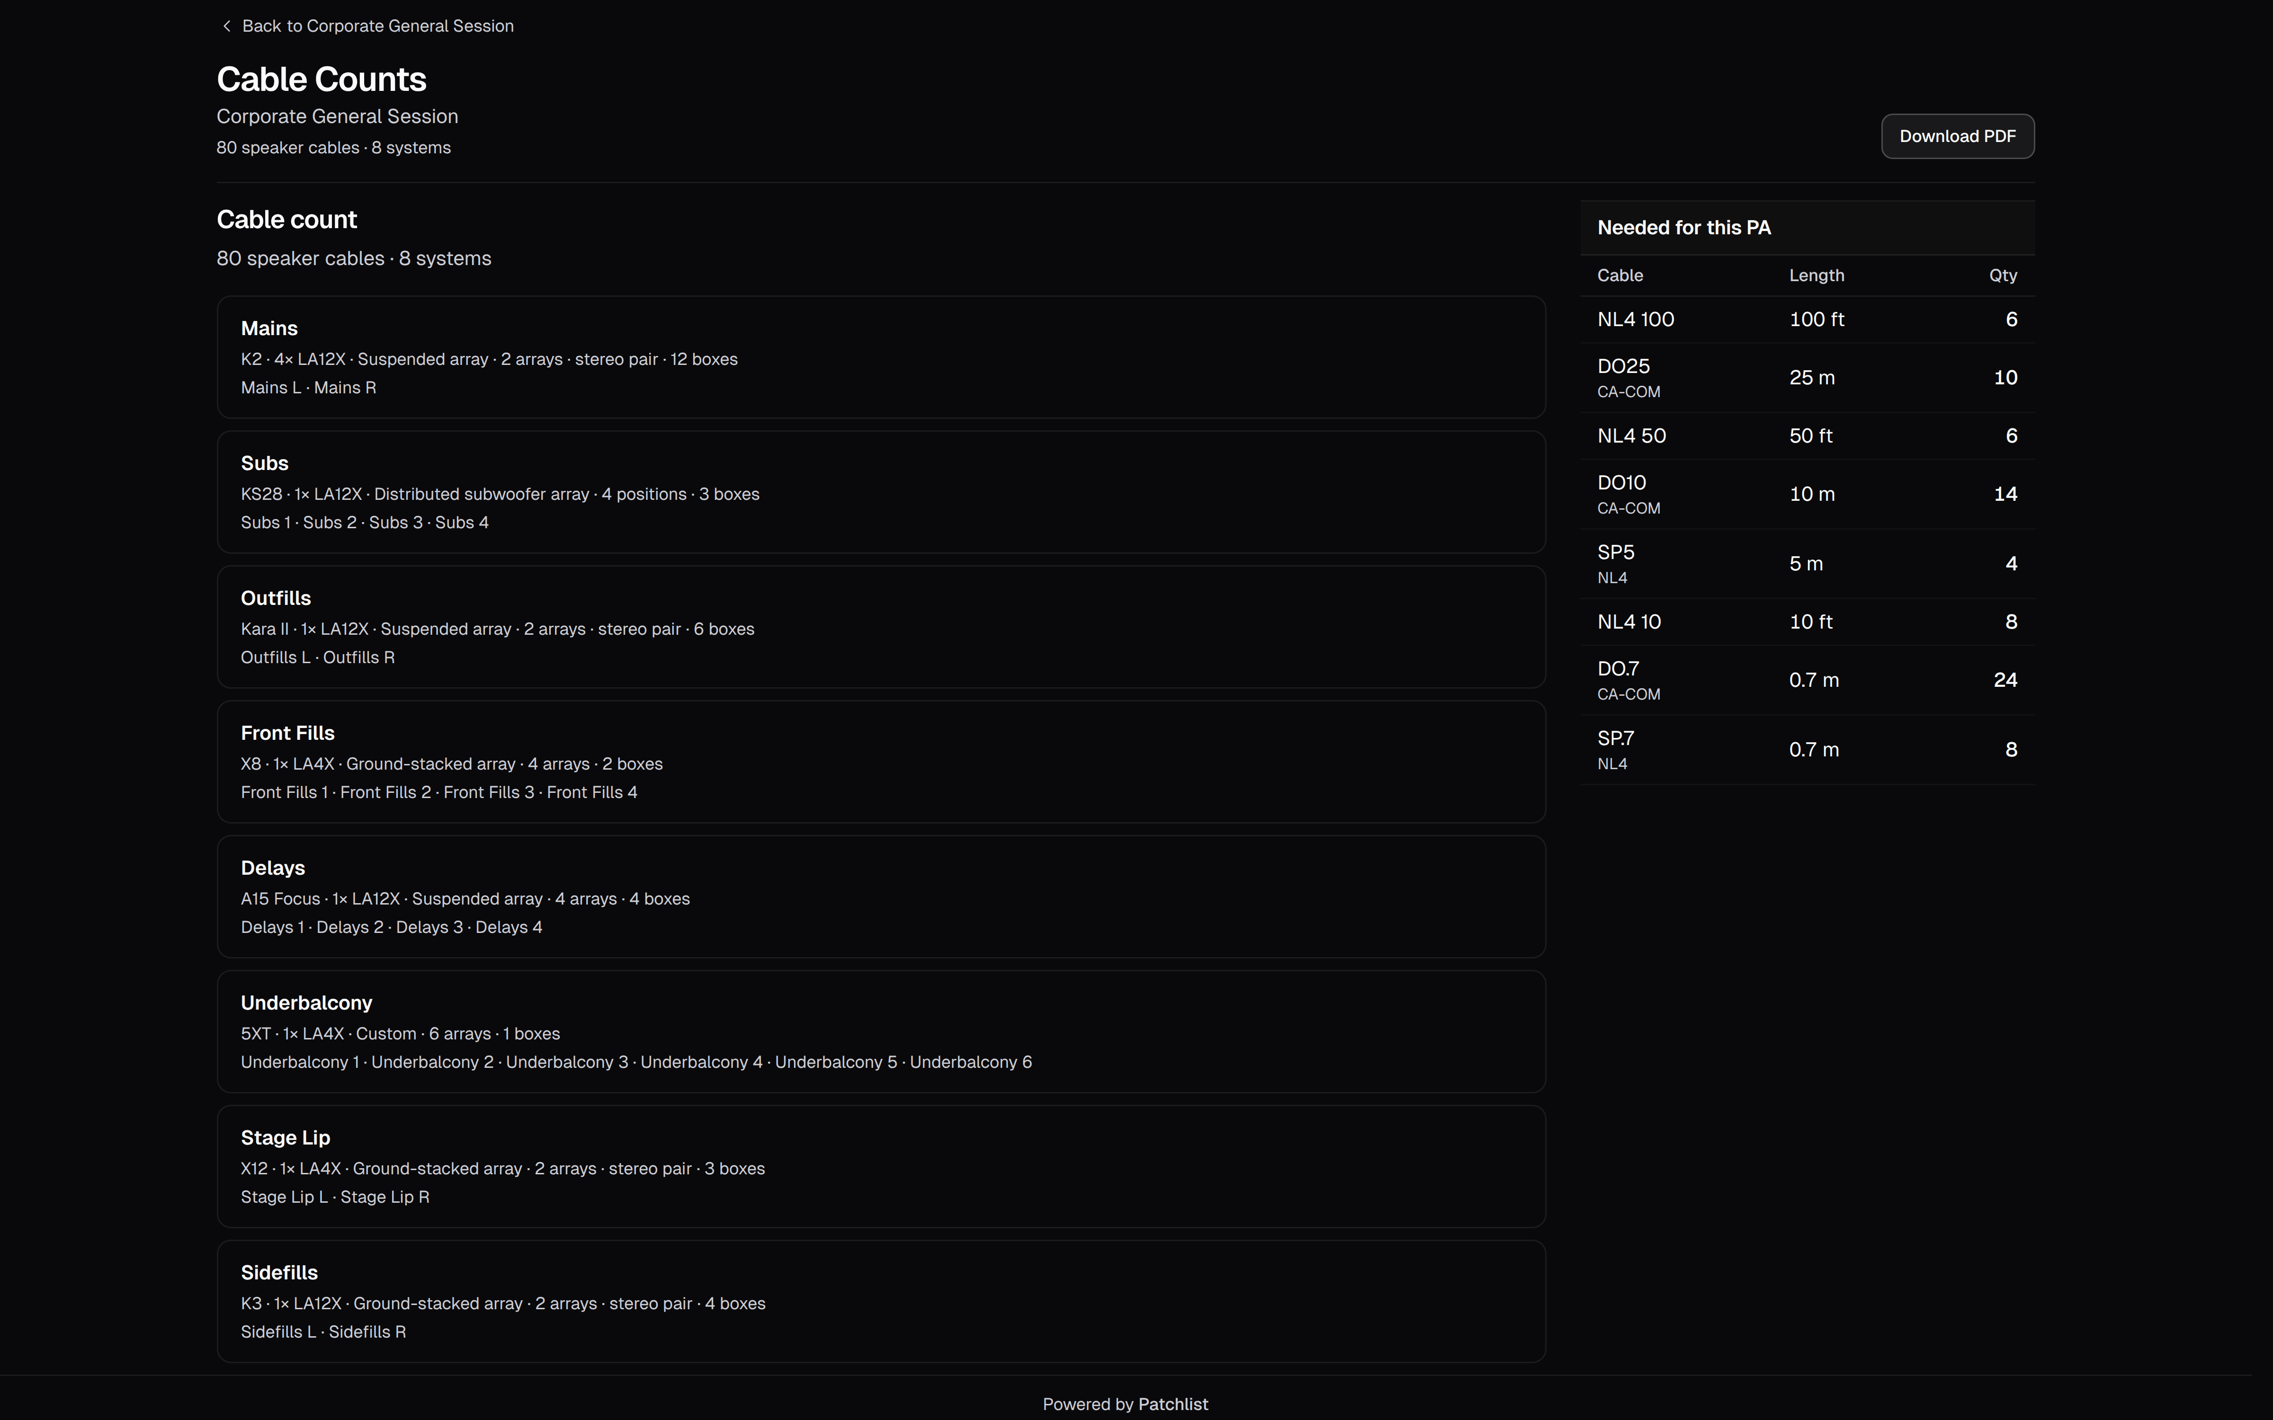Click the Qty column header

click(2003, 275)
